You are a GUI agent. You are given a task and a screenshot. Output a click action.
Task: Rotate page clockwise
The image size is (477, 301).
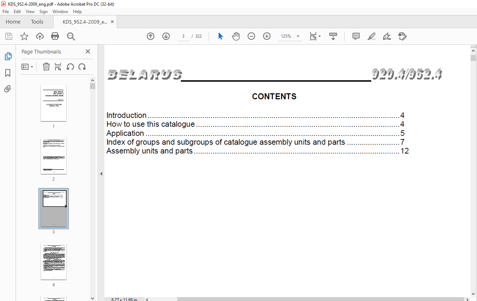(82, 67)
